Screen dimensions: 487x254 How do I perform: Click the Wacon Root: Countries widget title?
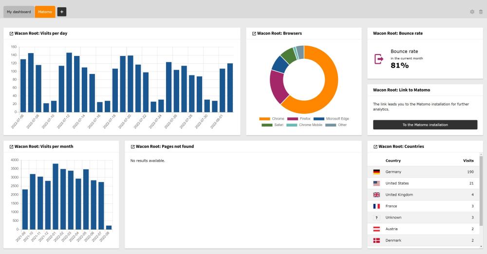pyautogui.click(x=401, y=146)
